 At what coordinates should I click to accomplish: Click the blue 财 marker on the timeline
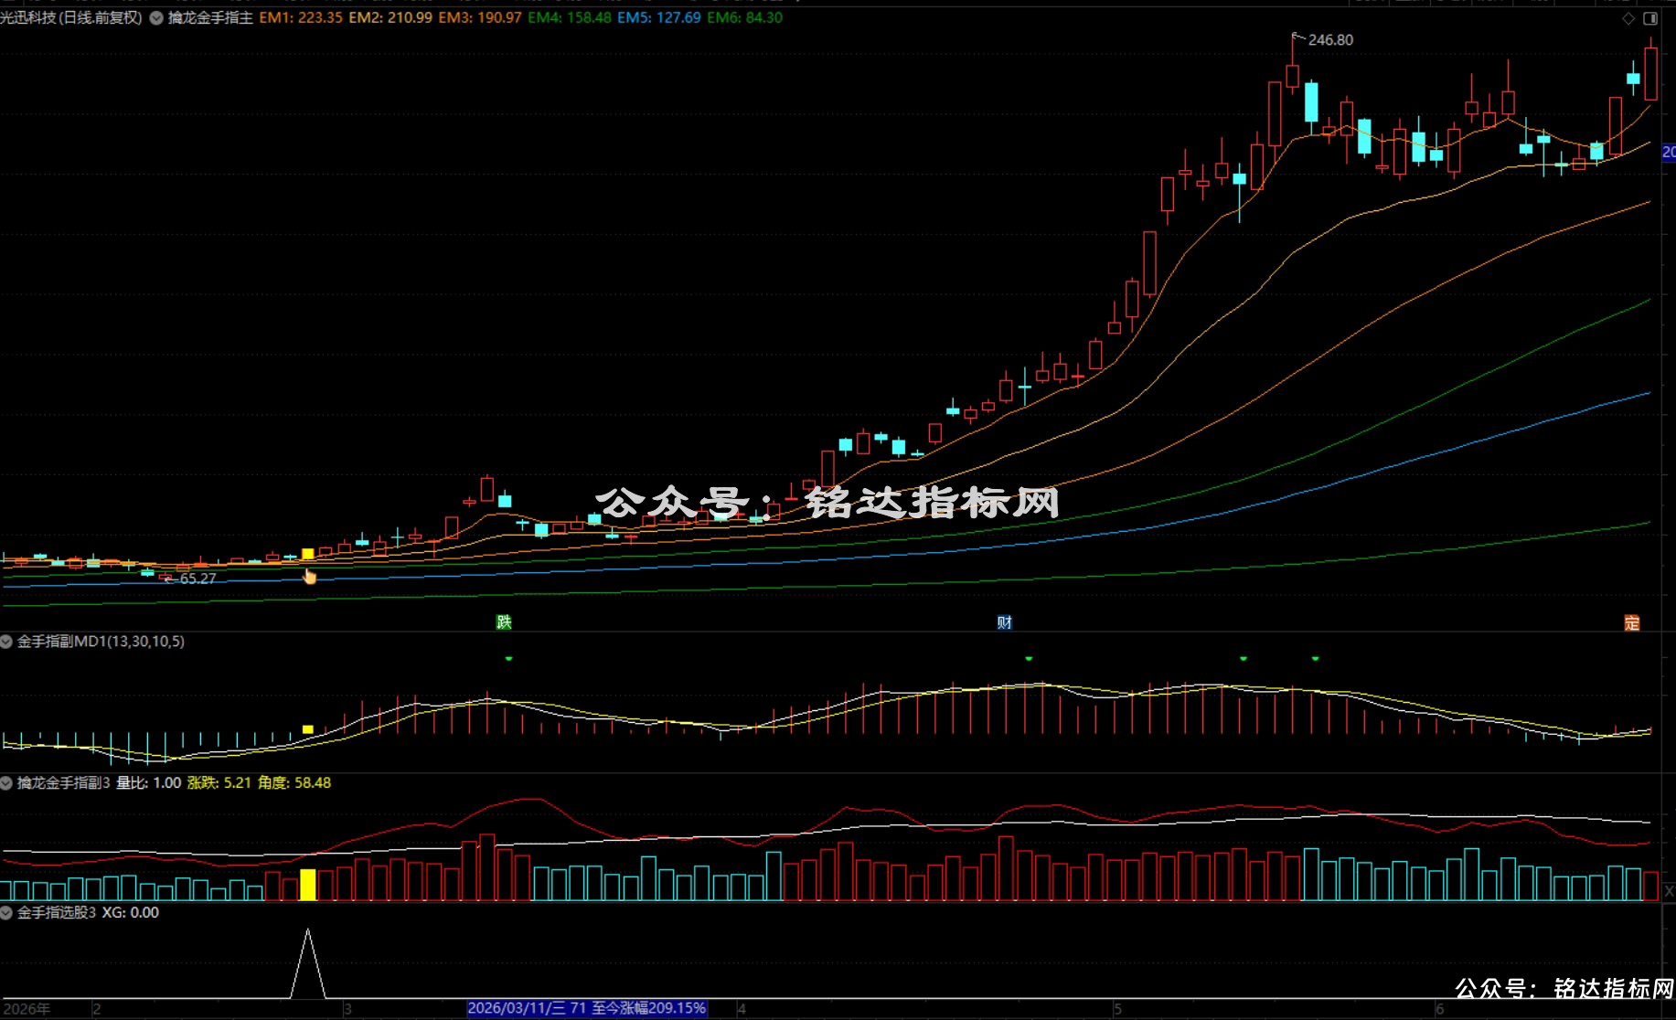coord(1004,622)
